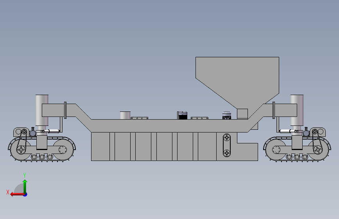This screenshot has width=339, height=219.
Task: Select the small square box below the hopper
Action: [x=242, y=114]
